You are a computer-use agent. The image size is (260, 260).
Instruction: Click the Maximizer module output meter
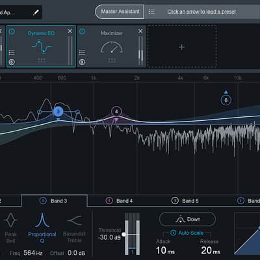[x=141, y=51]
